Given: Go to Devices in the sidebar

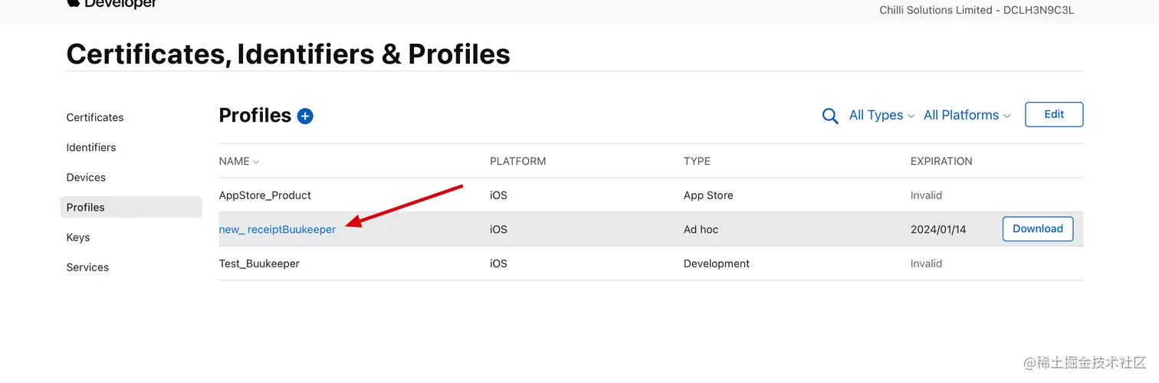Looking at the screenshot, I should [86, 177].
